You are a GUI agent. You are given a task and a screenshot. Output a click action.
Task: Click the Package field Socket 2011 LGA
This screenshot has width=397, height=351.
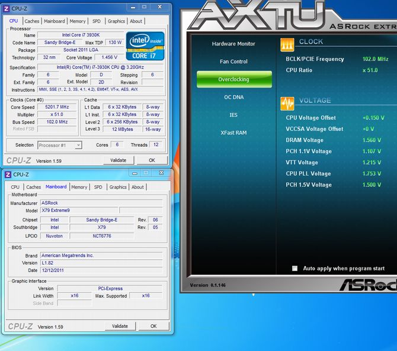[81, 50]
